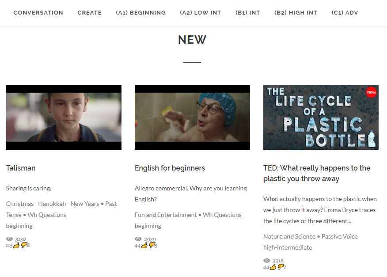Open the Create menu item
This screenshot has width=387, height=277.
point(90,12)
